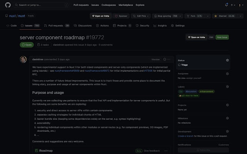Open the Stop ignoring watch dropdown
The height and width of the screenshot is (154, 247).
[x=167, y=16]
